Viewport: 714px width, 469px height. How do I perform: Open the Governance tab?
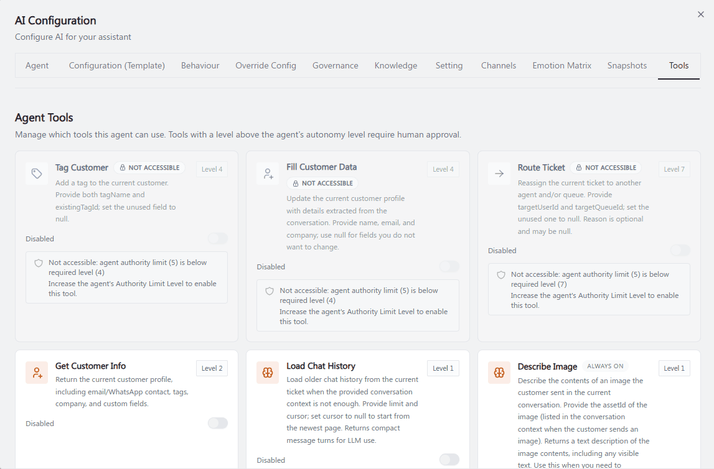tap(336, 65)
